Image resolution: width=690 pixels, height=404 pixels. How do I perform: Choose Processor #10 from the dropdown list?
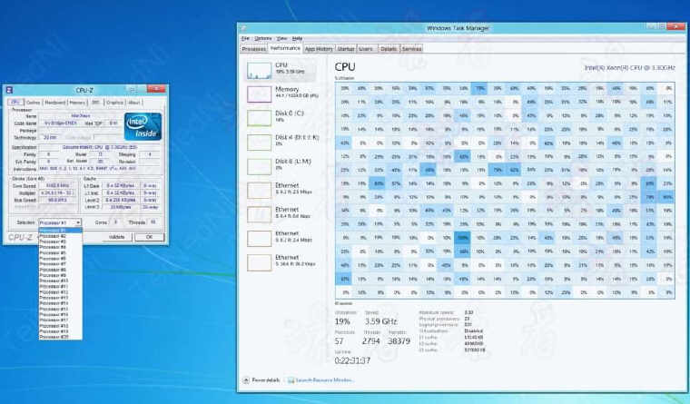click(60, 281)
